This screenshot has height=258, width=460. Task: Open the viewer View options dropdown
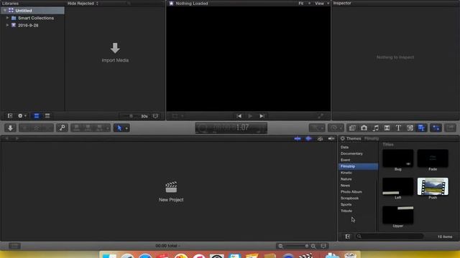pos(322,4)
